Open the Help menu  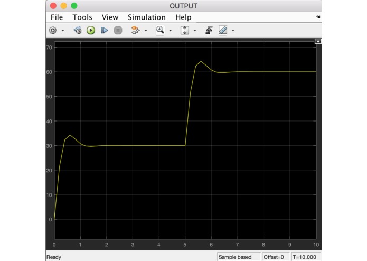coord(183,17)
